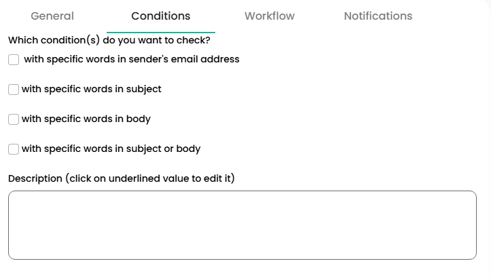This screenshot has height=276, width=491.
Task: Check the specific words in body checkbox
Action: (x=14, y=119)
